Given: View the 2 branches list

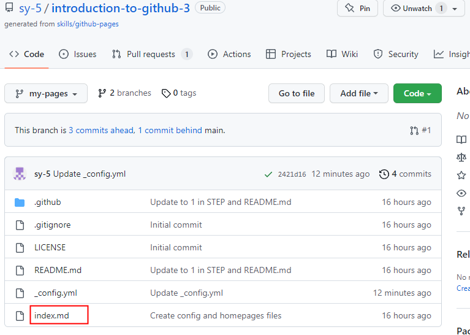Looking at the screenshot, I should pyautogui.click(x=124, y=93).
